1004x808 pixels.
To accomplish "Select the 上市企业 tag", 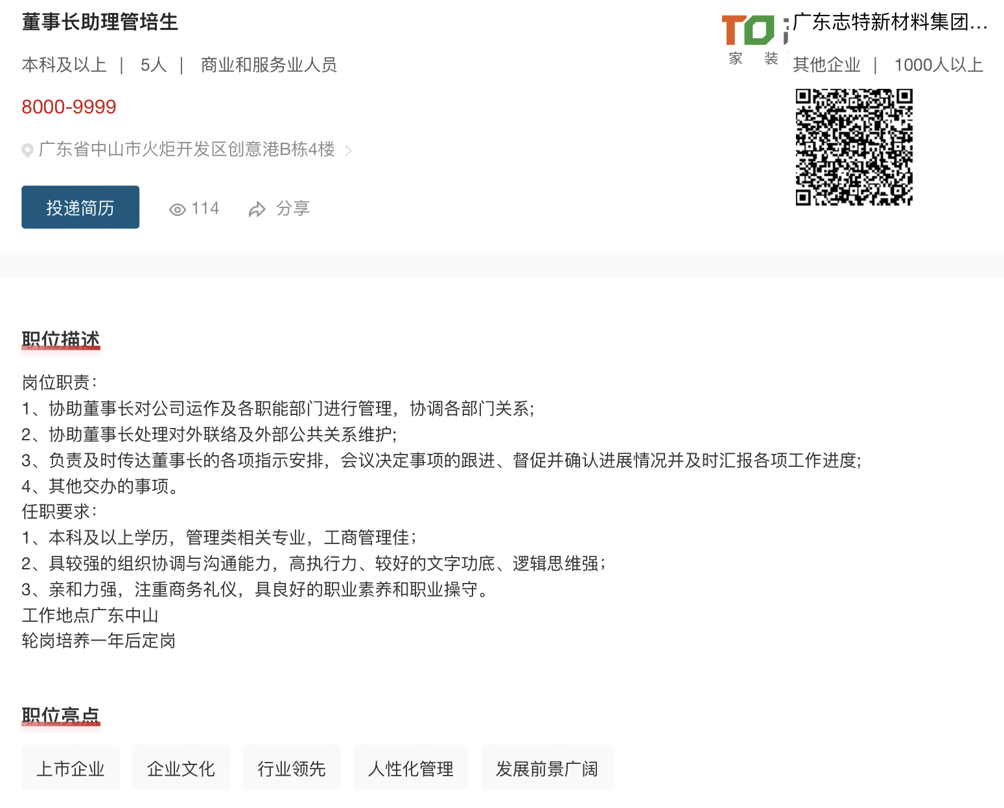I will coord(71,768).
